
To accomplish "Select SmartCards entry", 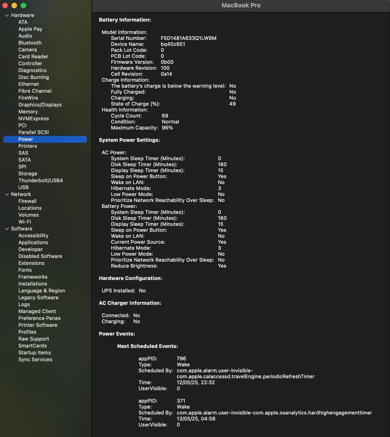I will [x=33, y=346].
